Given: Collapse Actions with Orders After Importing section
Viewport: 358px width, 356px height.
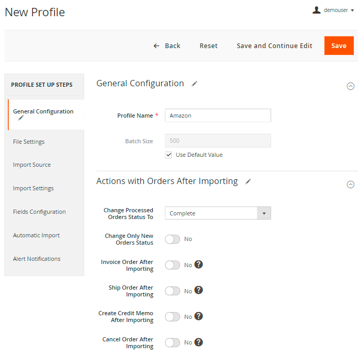Looking at the screenshot, I should point(351,184).
